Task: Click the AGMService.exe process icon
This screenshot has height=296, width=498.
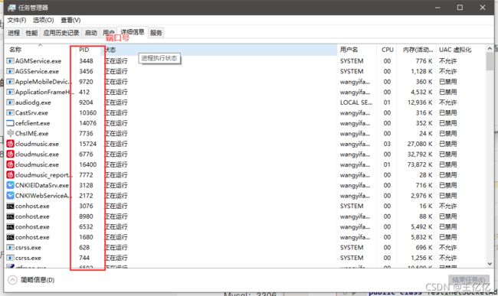Action: pos(10,61)
